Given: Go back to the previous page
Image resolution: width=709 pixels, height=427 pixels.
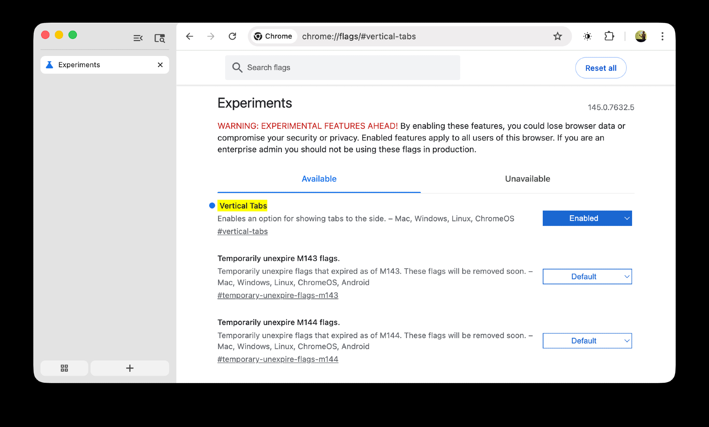Looking at the screenshot, I should tap(190, 36).
